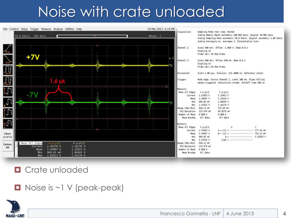Click the Current value 1.26135 V

[x=78, y=146]
